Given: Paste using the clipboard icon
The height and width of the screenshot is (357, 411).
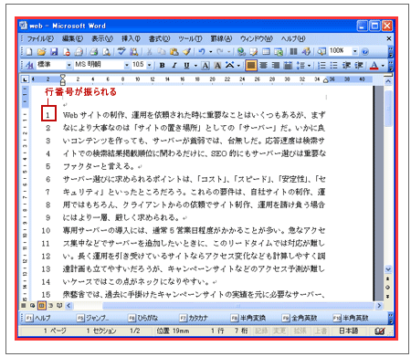Looking at the screenshot, I should [174, 52].
